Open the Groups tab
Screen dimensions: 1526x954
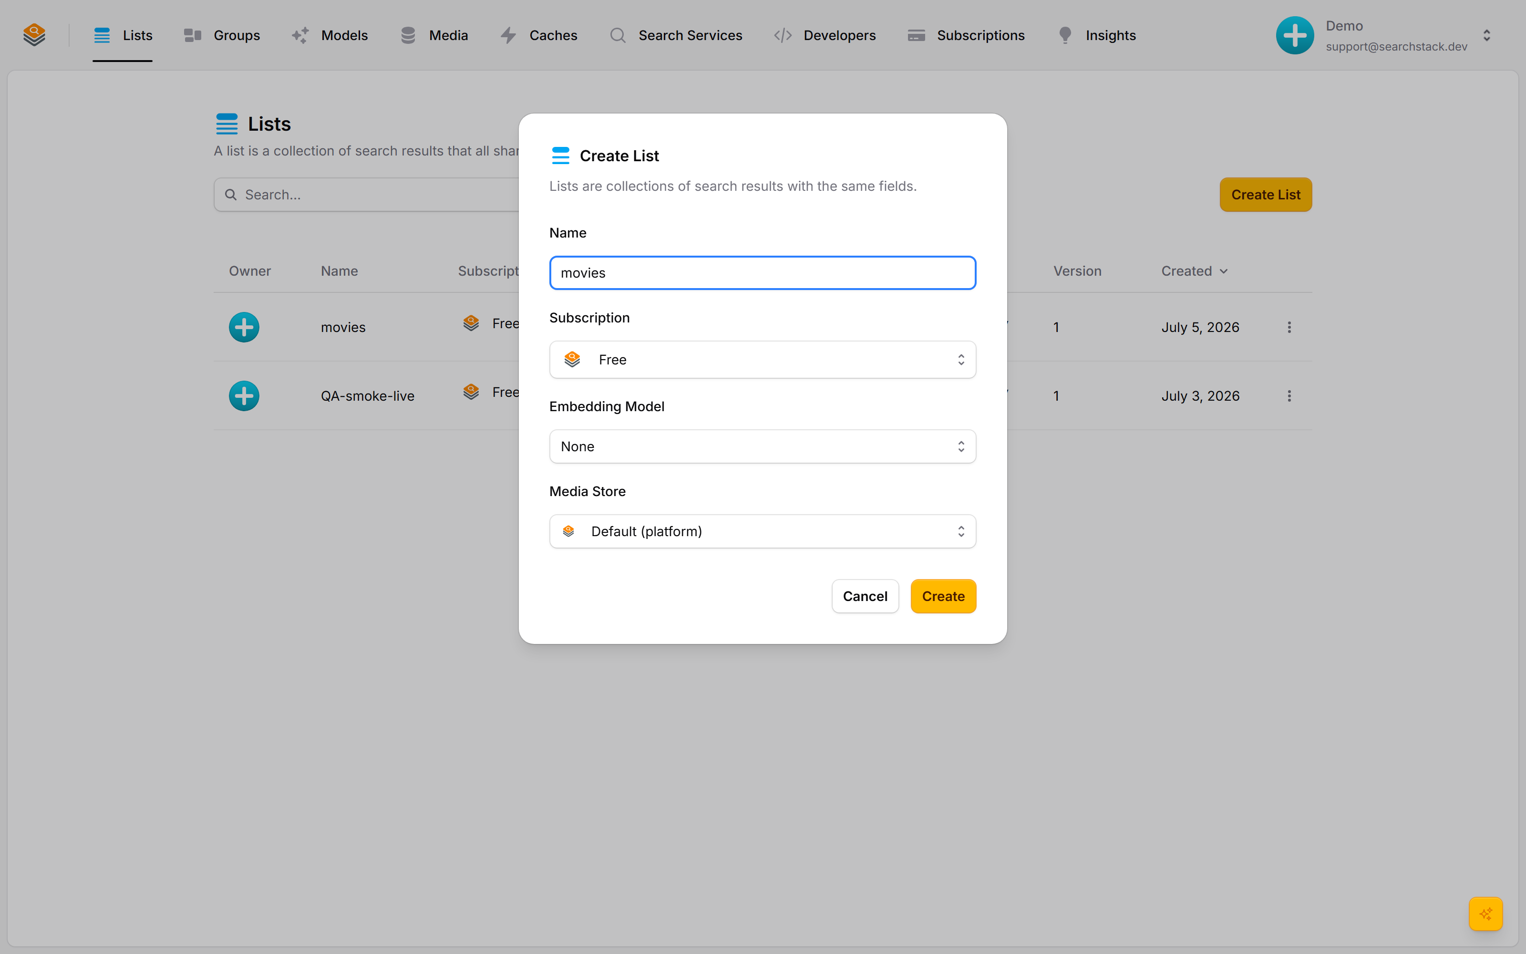221,35
